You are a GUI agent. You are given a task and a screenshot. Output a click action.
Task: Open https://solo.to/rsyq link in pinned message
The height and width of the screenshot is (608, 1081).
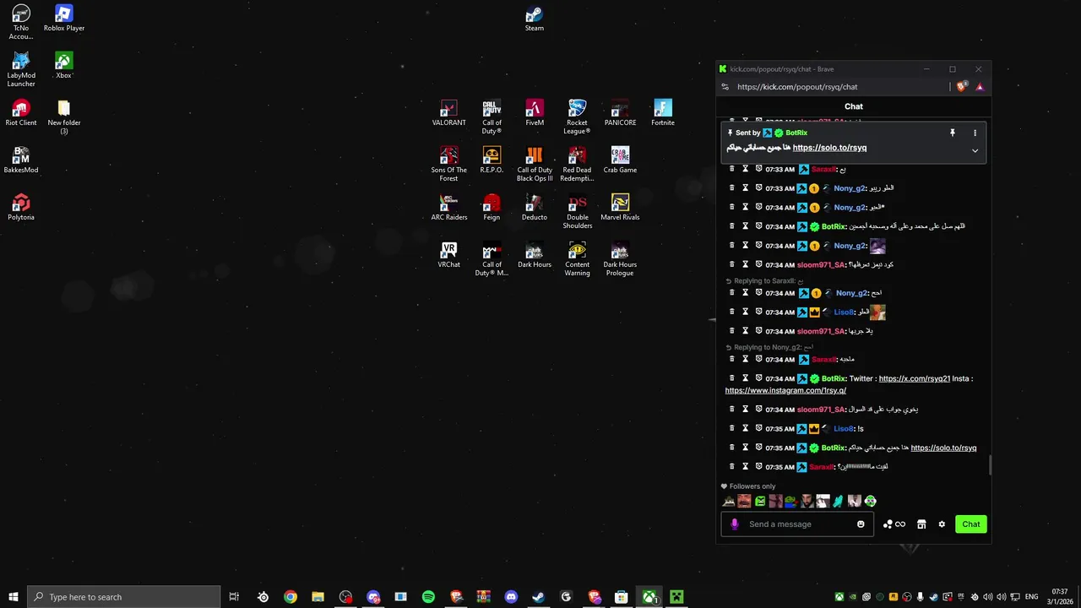point(829,148)
